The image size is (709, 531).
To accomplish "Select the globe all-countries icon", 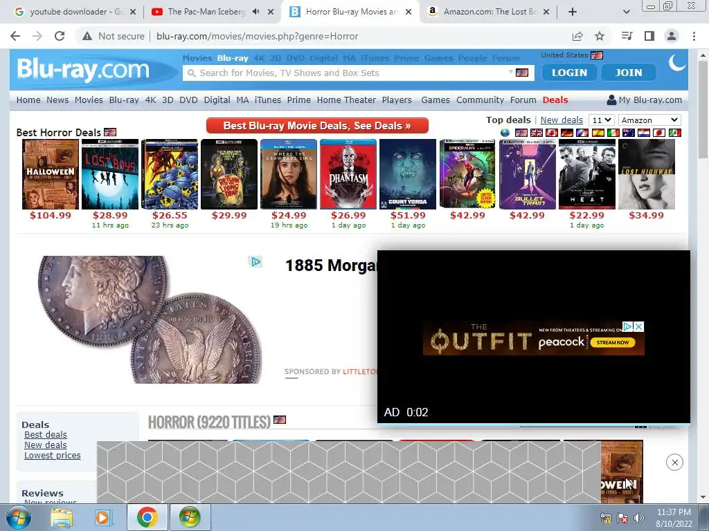I will click(x=505, y=133).
